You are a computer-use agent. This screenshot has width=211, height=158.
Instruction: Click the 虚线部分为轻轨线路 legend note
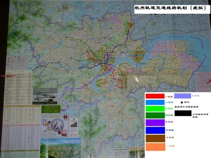click(x=186, y=107)
